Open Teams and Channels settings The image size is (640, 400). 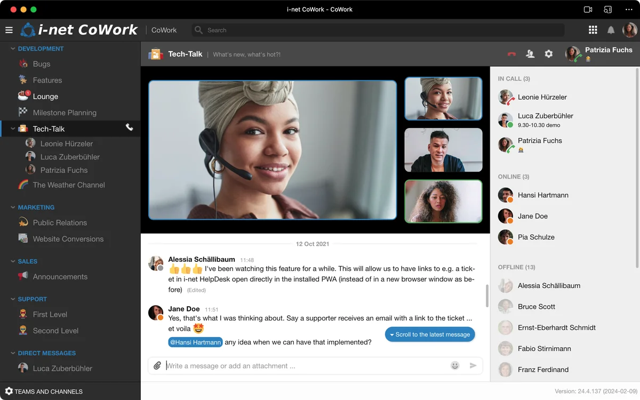pos(44,391)
